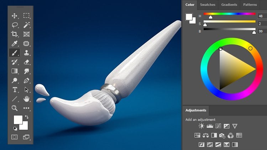Click foreground swatch in Color panel

(x=189, y=17)
